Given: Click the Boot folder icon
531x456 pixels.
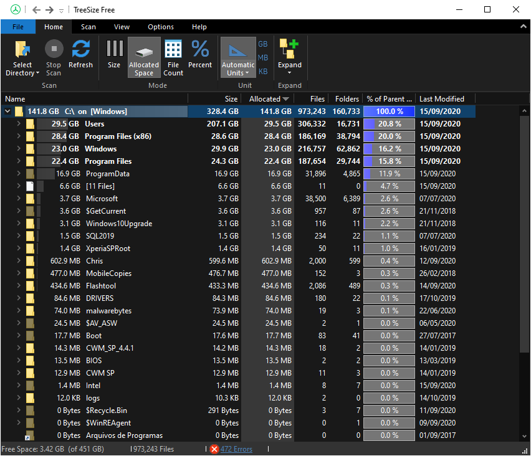Looking at the screenshot, I should click(30, 336).
